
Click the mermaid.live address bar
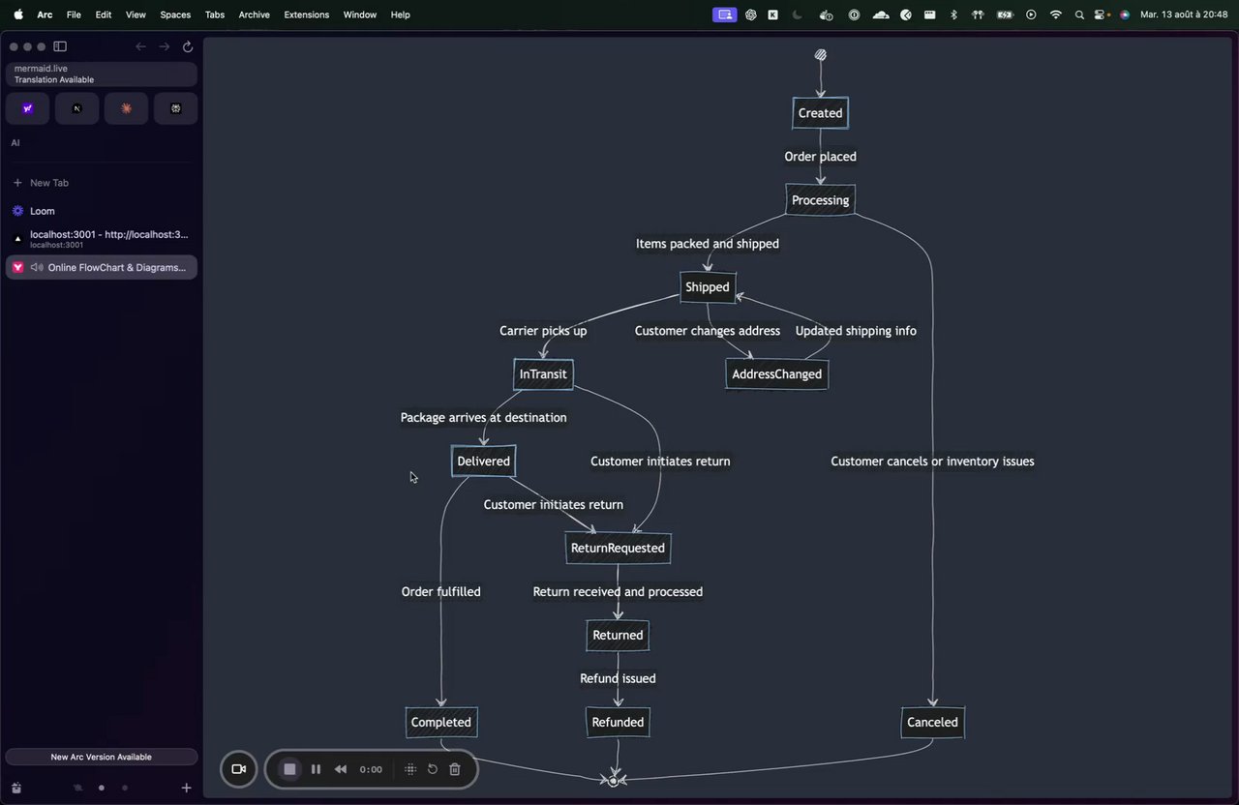tap(102, 75)
